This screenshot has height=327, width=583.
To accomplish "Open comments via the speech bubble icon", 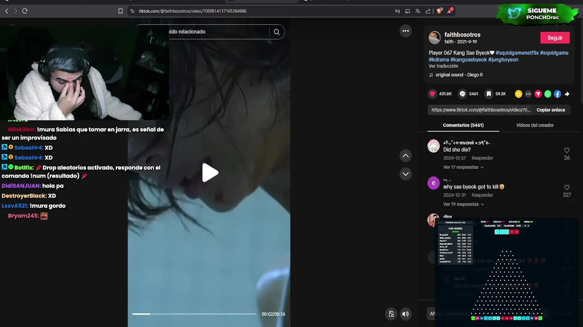I will click(462, 94).
